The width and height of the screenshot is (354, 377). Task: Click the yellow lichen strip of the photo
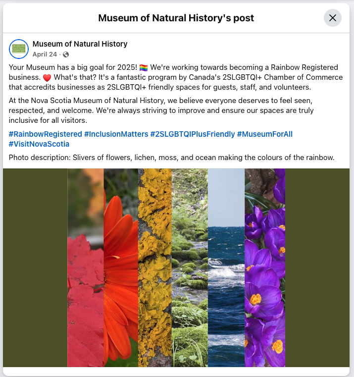coord(155,268)
